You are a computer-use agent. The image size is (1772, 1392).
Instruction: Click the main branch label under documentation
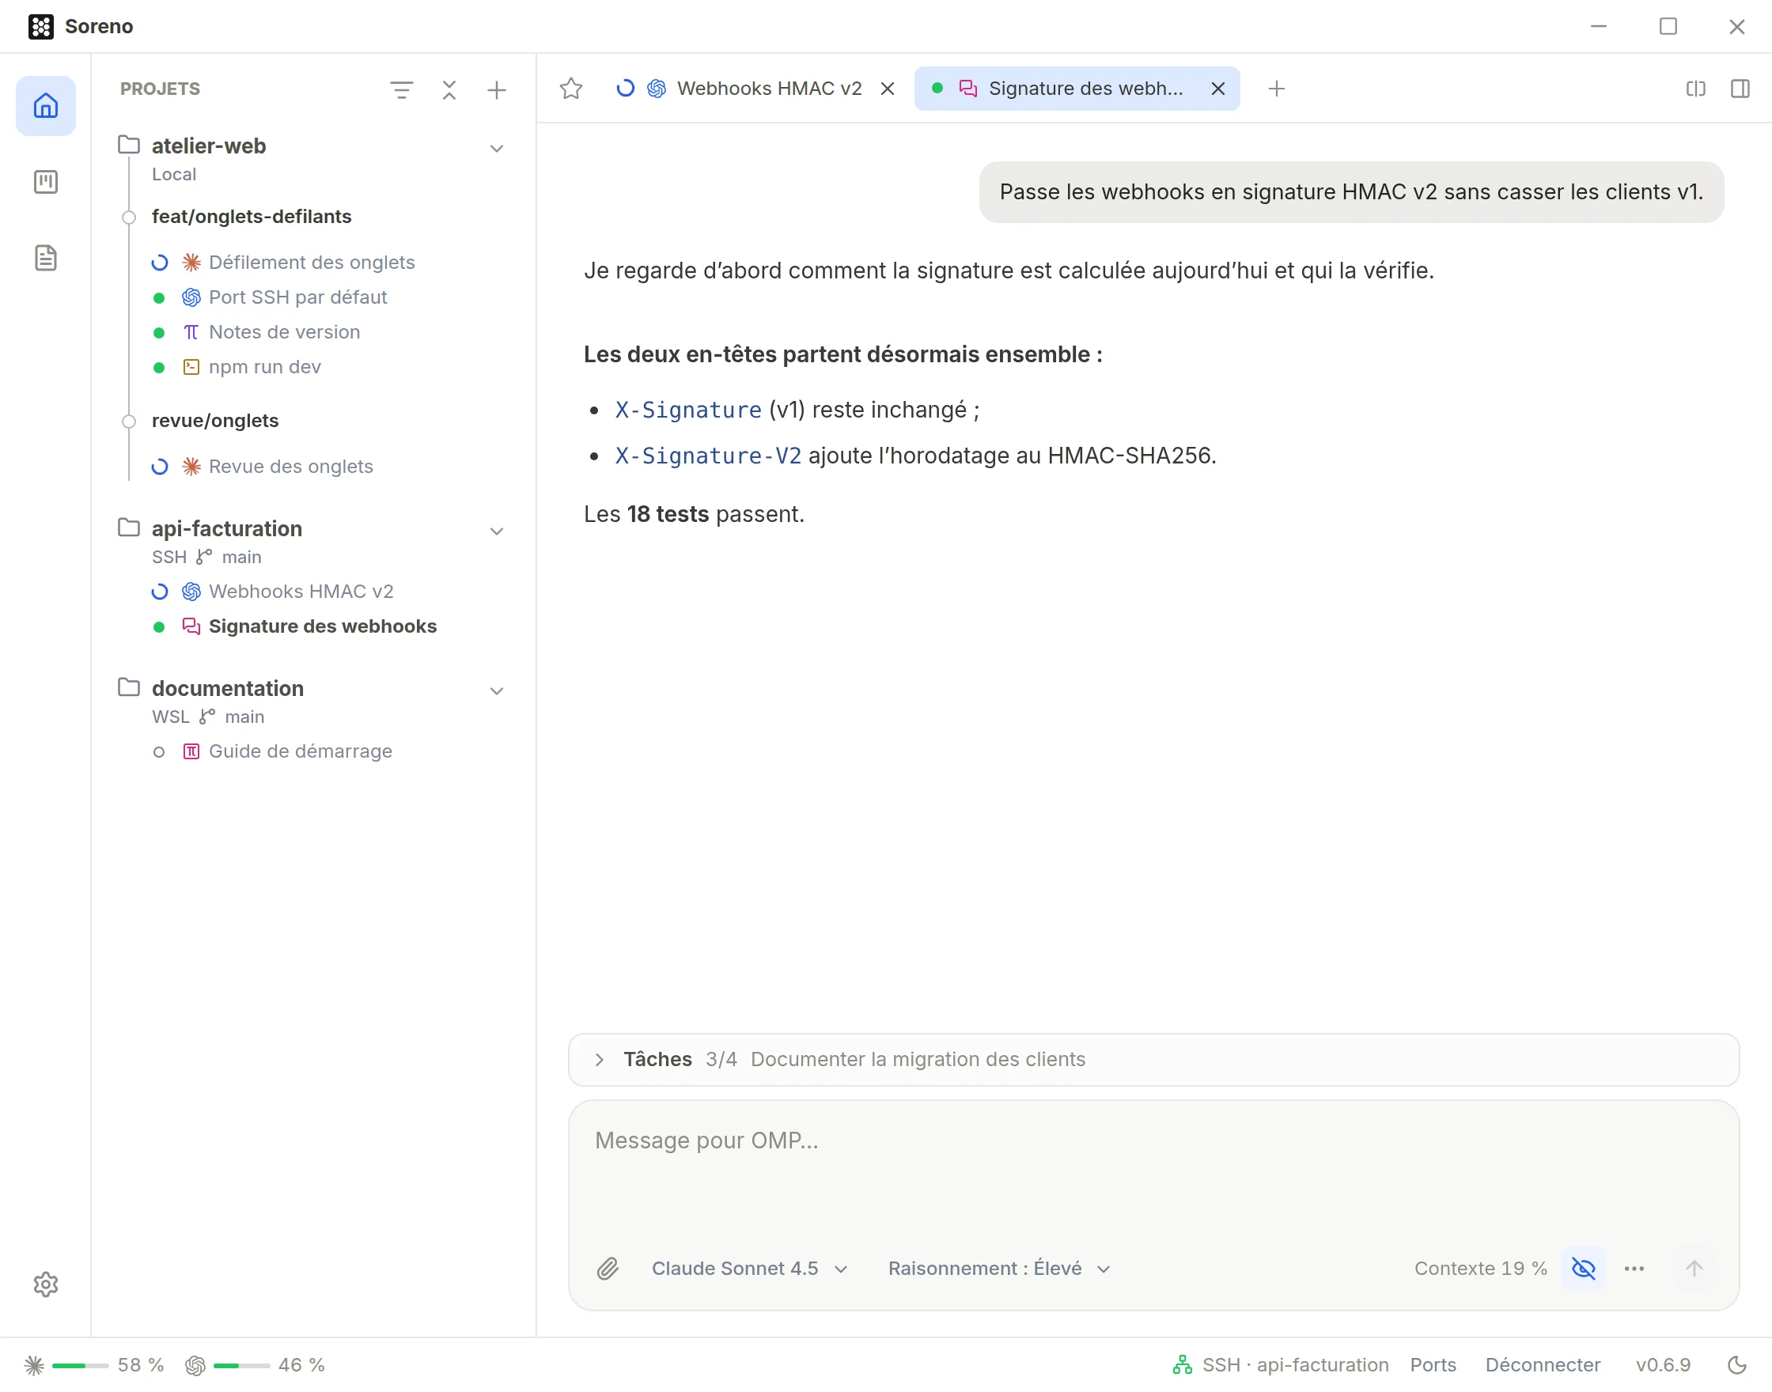tap(244, 717)
